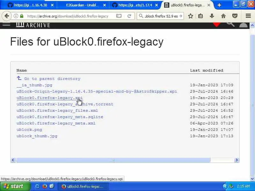Open a new tab with plus button

(x=219, y=5)
